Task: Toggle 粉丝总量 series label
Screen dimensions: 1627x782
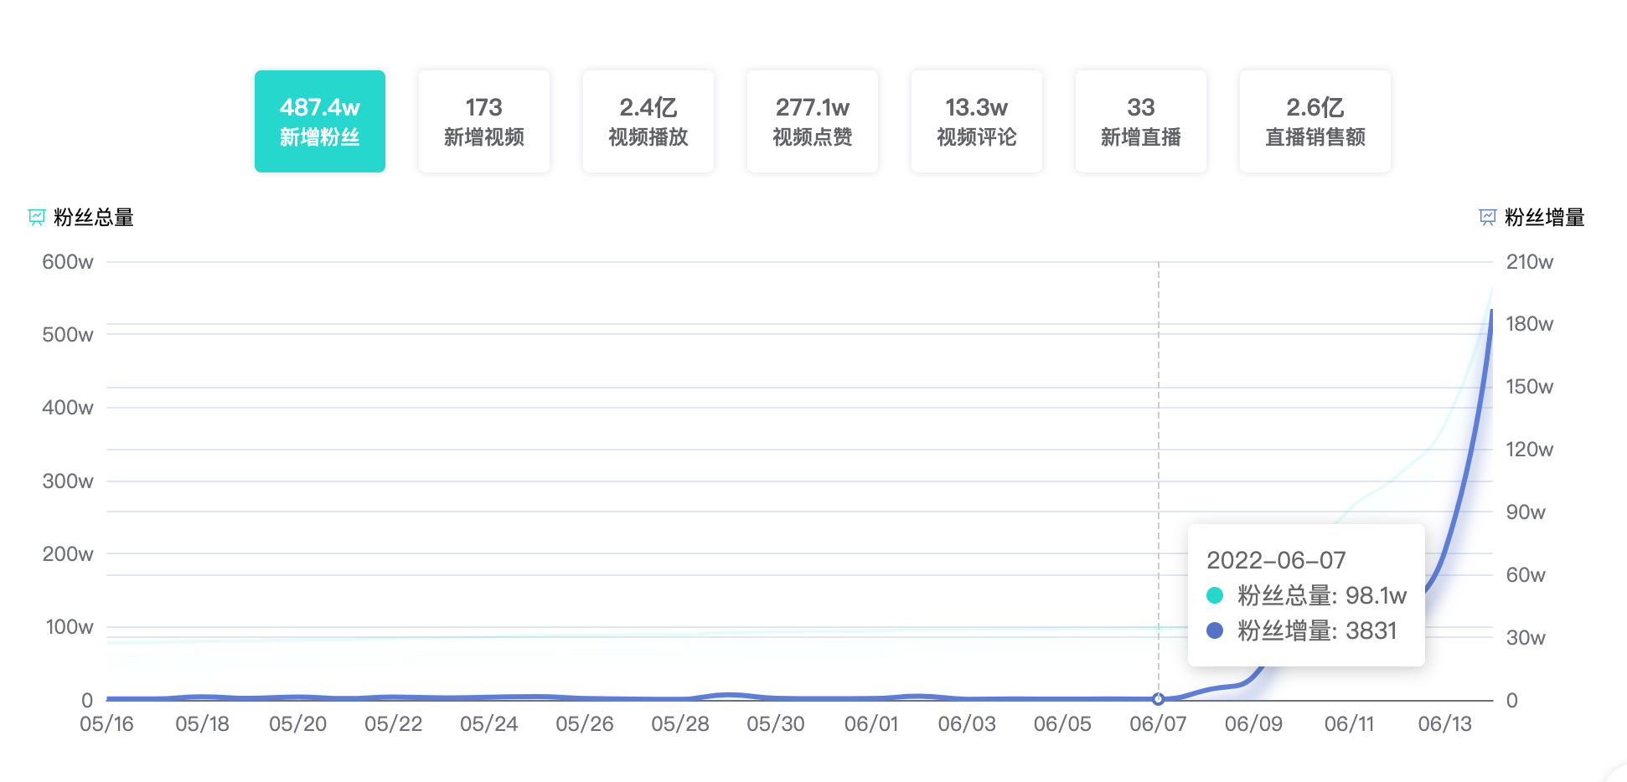Action: pyautogui.click(x=94, y=218)
